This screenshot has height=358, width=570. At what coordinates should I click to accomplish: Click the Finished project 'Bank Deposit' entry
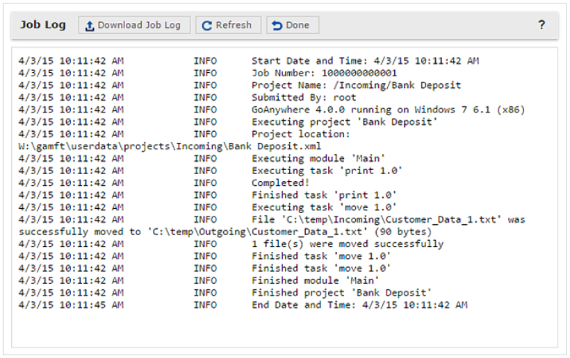[x=225, y=293]
